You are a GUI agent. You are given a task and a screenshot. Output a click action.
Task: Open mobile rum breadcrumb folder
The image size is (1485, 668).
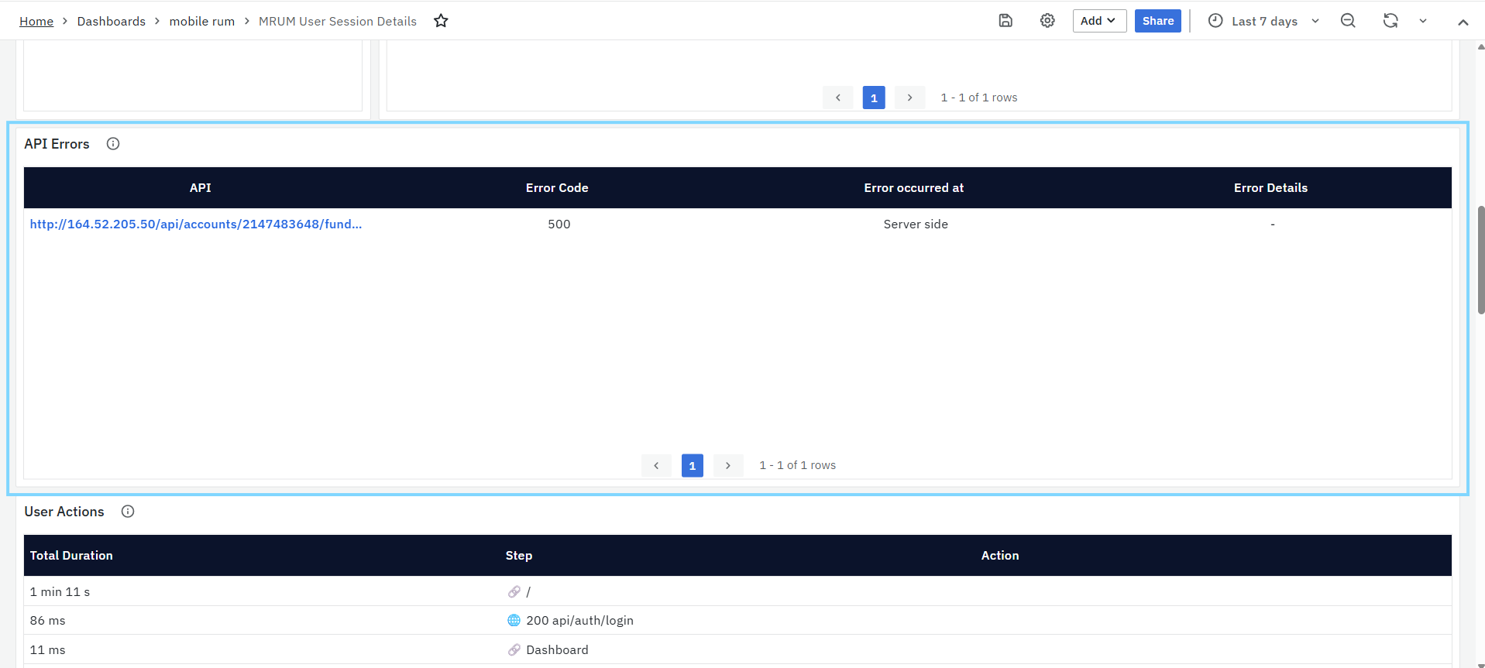[201, 22]
